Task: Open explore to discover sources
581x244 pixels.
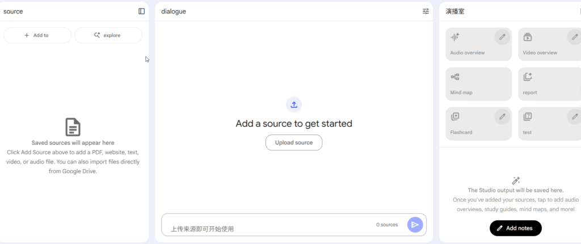Action: point(108,35)
